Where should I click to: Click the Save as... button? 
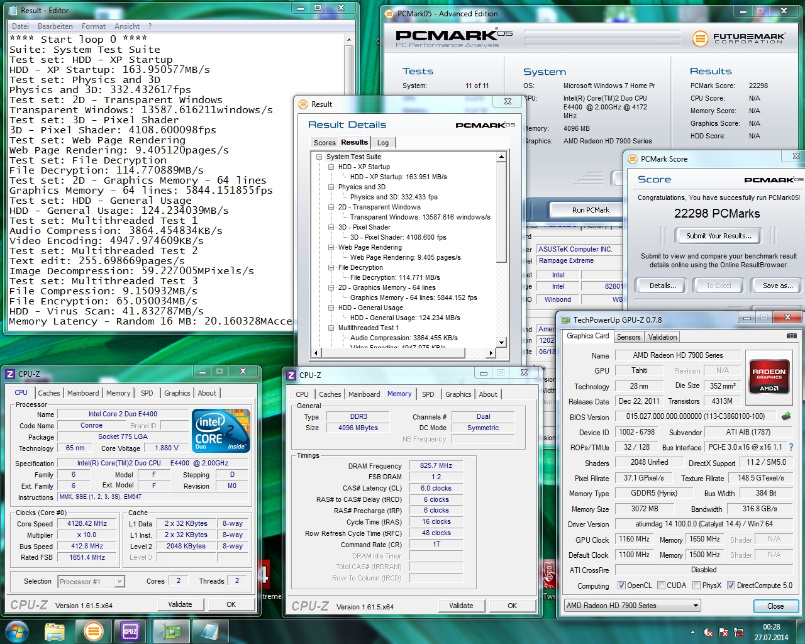(x=777, y=286)
